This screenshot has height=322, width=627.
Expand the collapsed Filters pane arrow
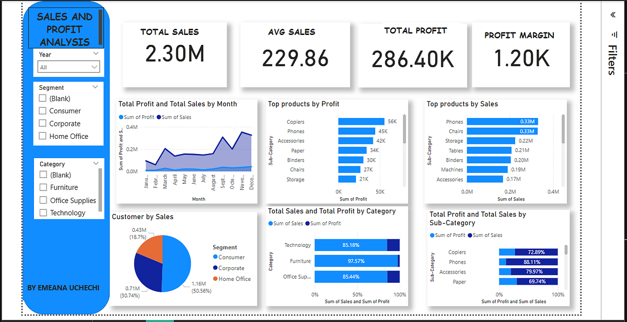pyautogui.click(x=612, y=14)
